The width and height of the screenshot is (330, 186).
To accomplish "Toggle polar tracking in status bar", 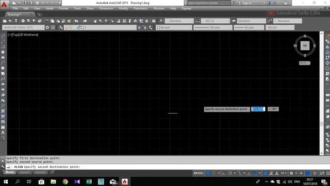I will pos(230,173).
